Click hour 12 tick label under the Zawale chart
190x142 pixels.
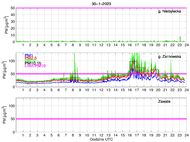[101, 135]
